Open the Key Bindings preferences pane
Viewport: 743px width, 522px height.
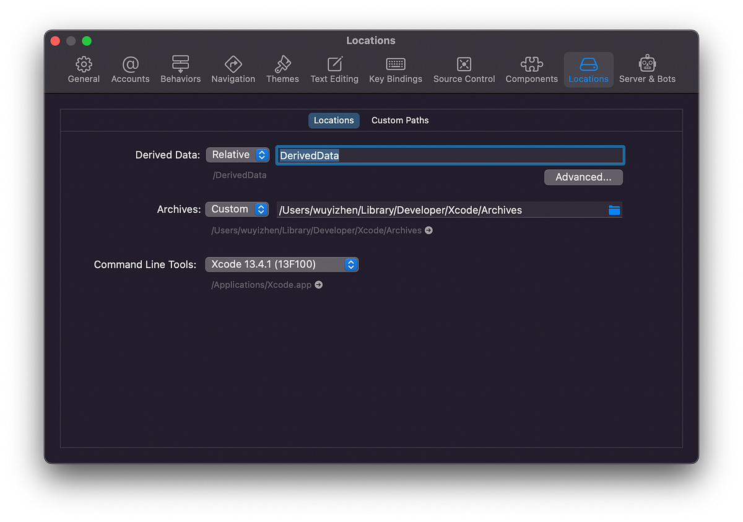point(395,70)
